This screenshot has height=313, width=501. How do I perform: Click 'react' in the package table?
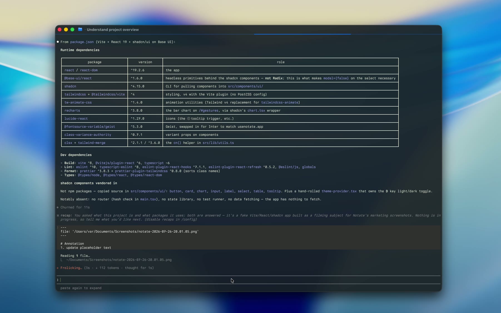pos(69,70)
